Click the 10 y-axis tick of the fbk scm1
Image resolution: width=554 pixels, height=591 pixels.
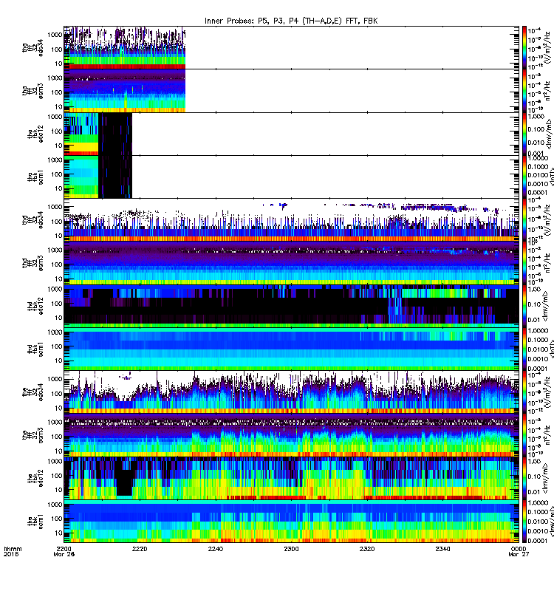tap(58, 533)
